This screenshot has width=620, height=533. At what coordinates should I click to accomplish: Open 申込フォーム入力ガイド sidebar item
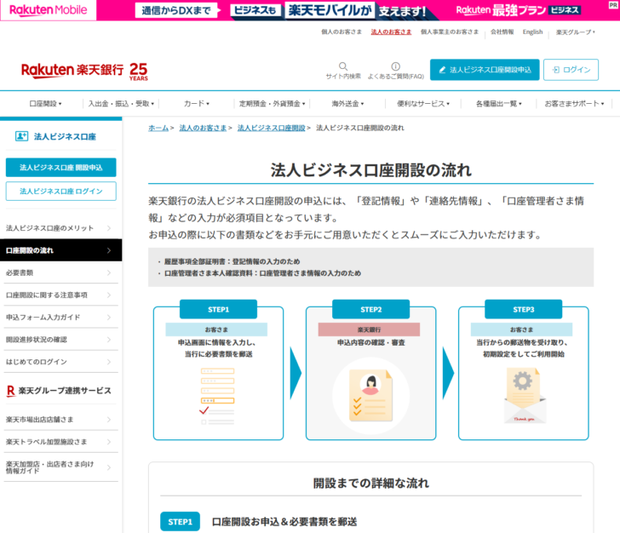[x=61, y=317]
